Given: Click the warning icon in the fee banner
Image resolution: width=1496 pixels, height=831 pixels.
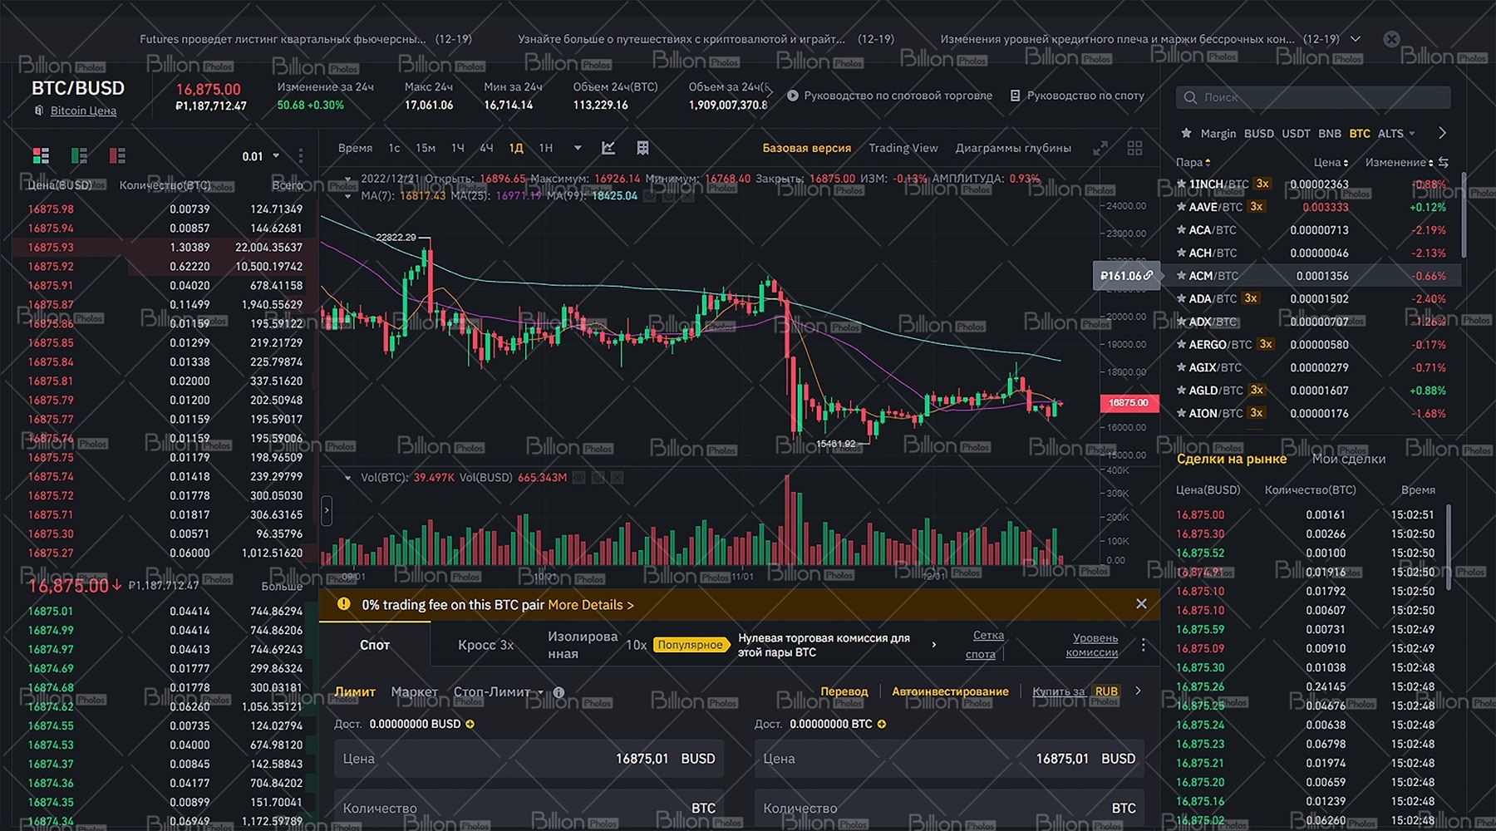Looking at the screenshot, I should pyautogui.click(x=343, y=604).
